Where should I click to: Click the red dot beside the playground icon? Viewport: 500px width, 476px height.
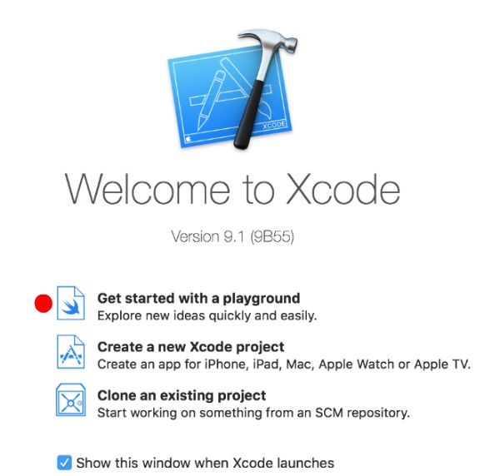click(x=43, y=304)
